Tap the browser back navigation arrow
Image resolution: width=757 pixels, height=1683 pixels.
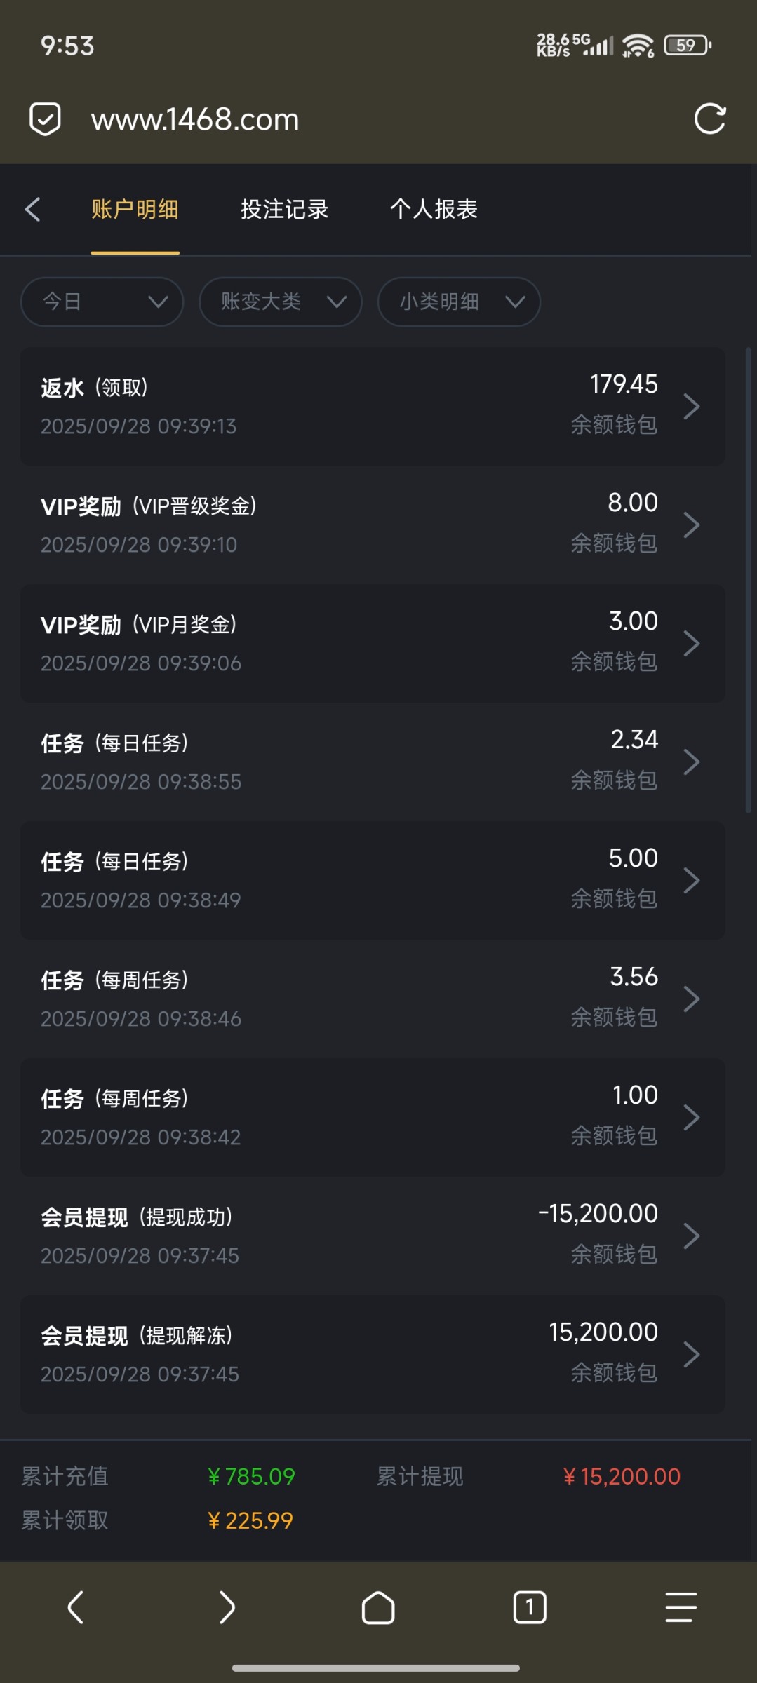(75, 1607)
